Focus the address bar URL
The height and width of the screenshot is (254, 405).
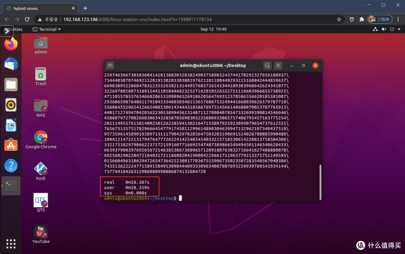point(137,20)
